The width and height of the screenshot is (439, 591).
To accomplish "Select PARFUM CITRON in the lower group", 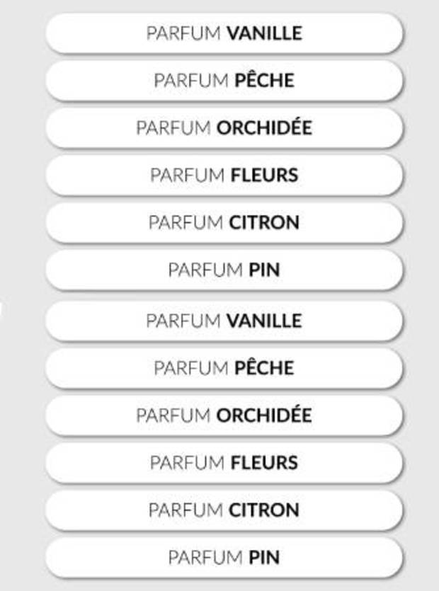I will [x=224, y=510].
